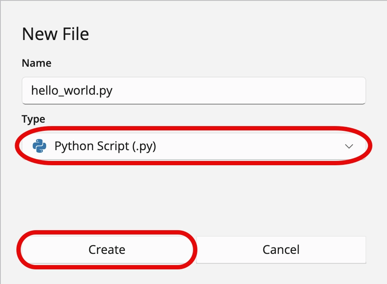Click the chevron arrow of the Type dropdown
The width and height of the screenshot is (387, 284).
pyautogui.click(x=349, y=146)
